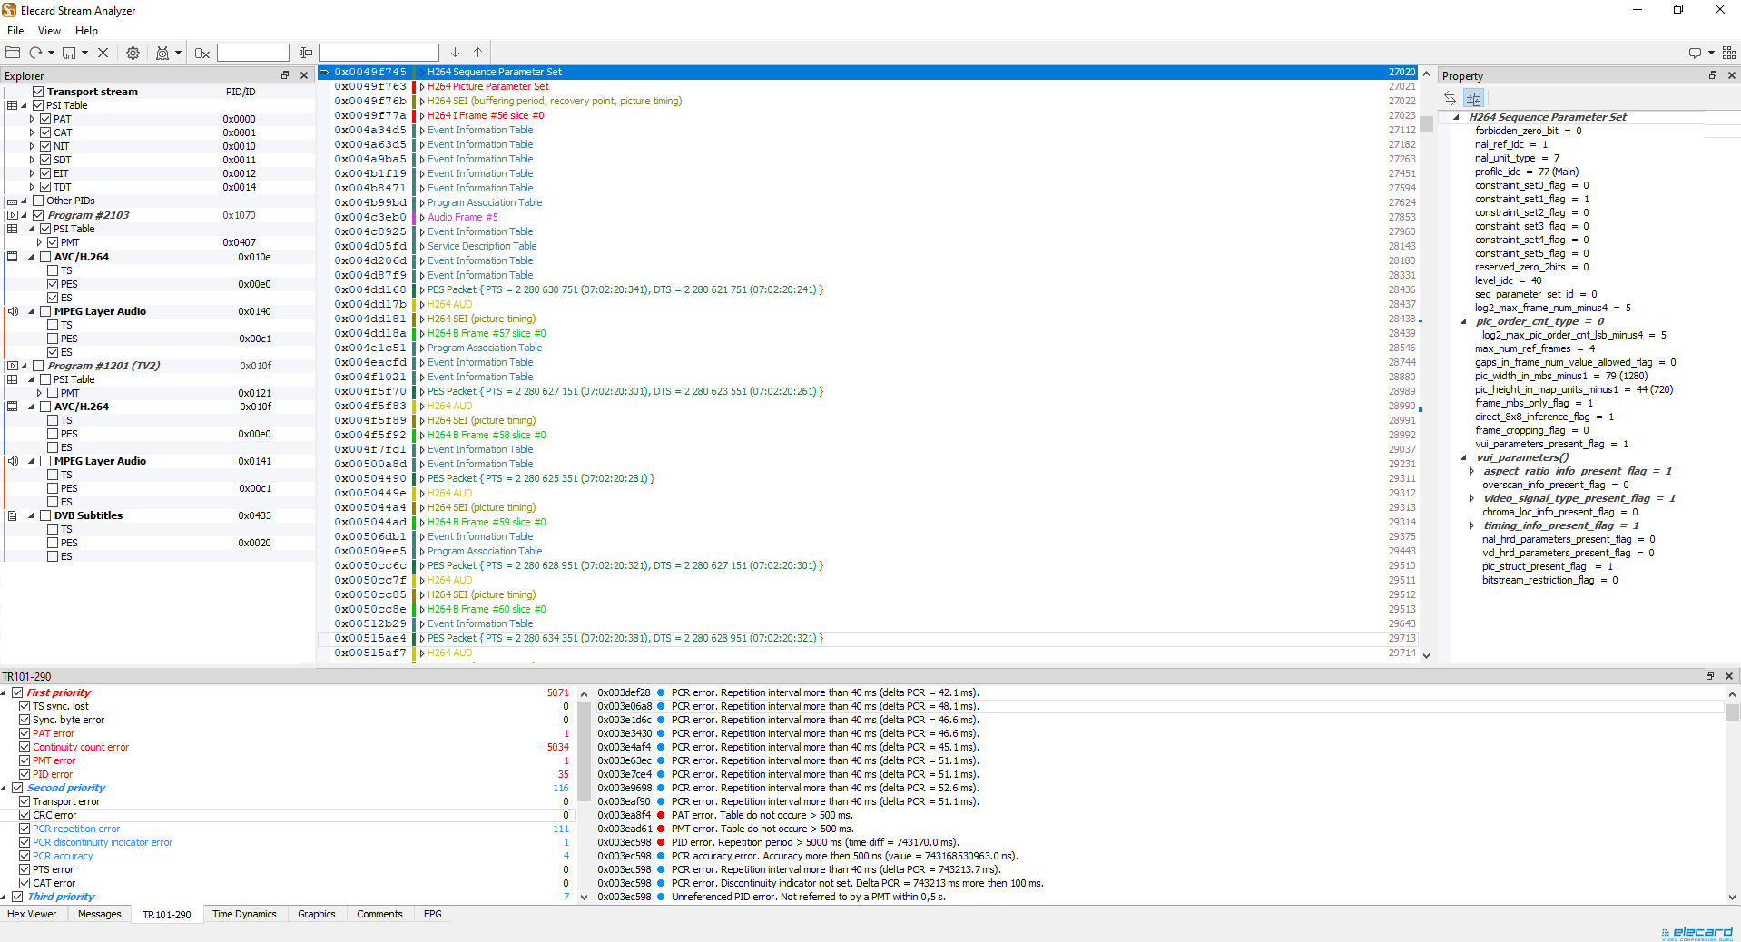Undock the Explorer panel with its float button
The image size is (1741, 942).
click(x=285, y=75)
